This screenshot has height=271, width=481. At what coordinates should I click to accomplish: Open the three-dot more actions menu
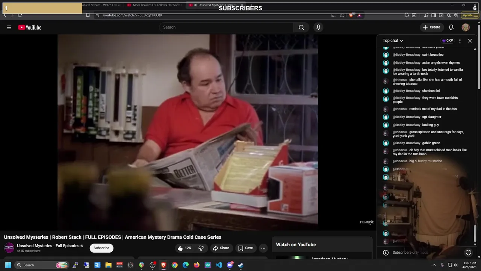(x=263, y=248)
